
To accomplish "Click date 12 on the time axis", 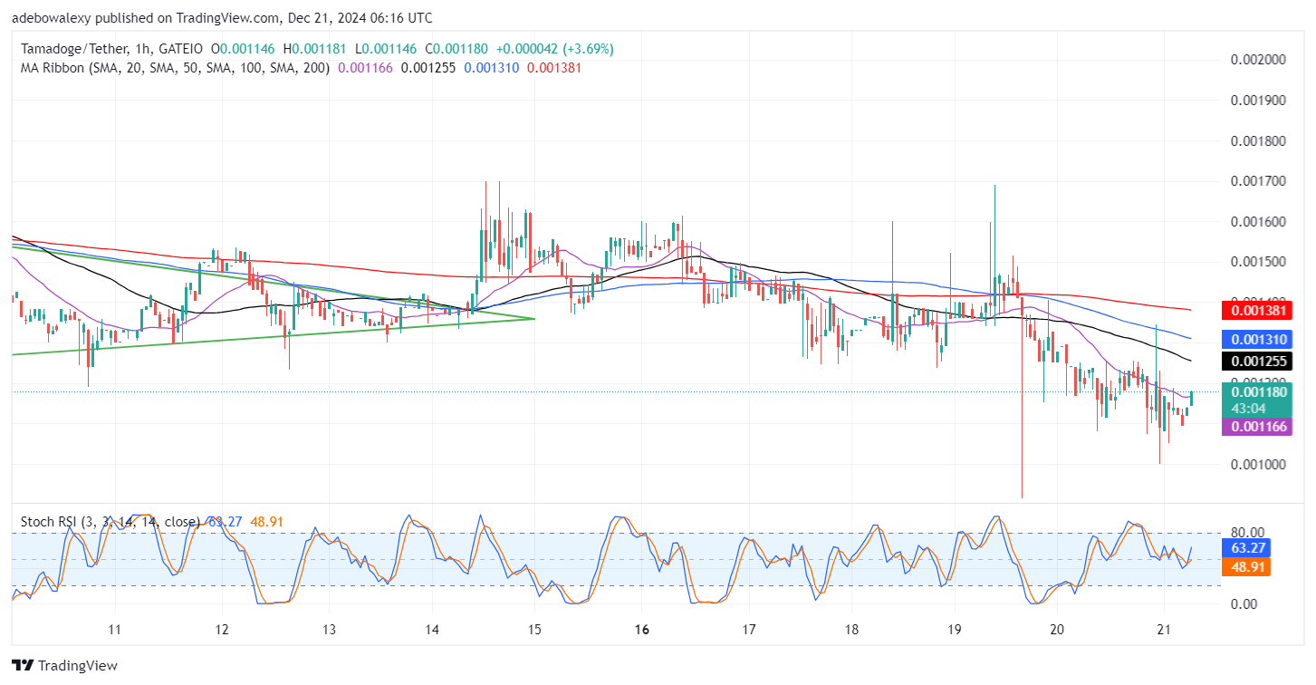I will click(221, 629).
